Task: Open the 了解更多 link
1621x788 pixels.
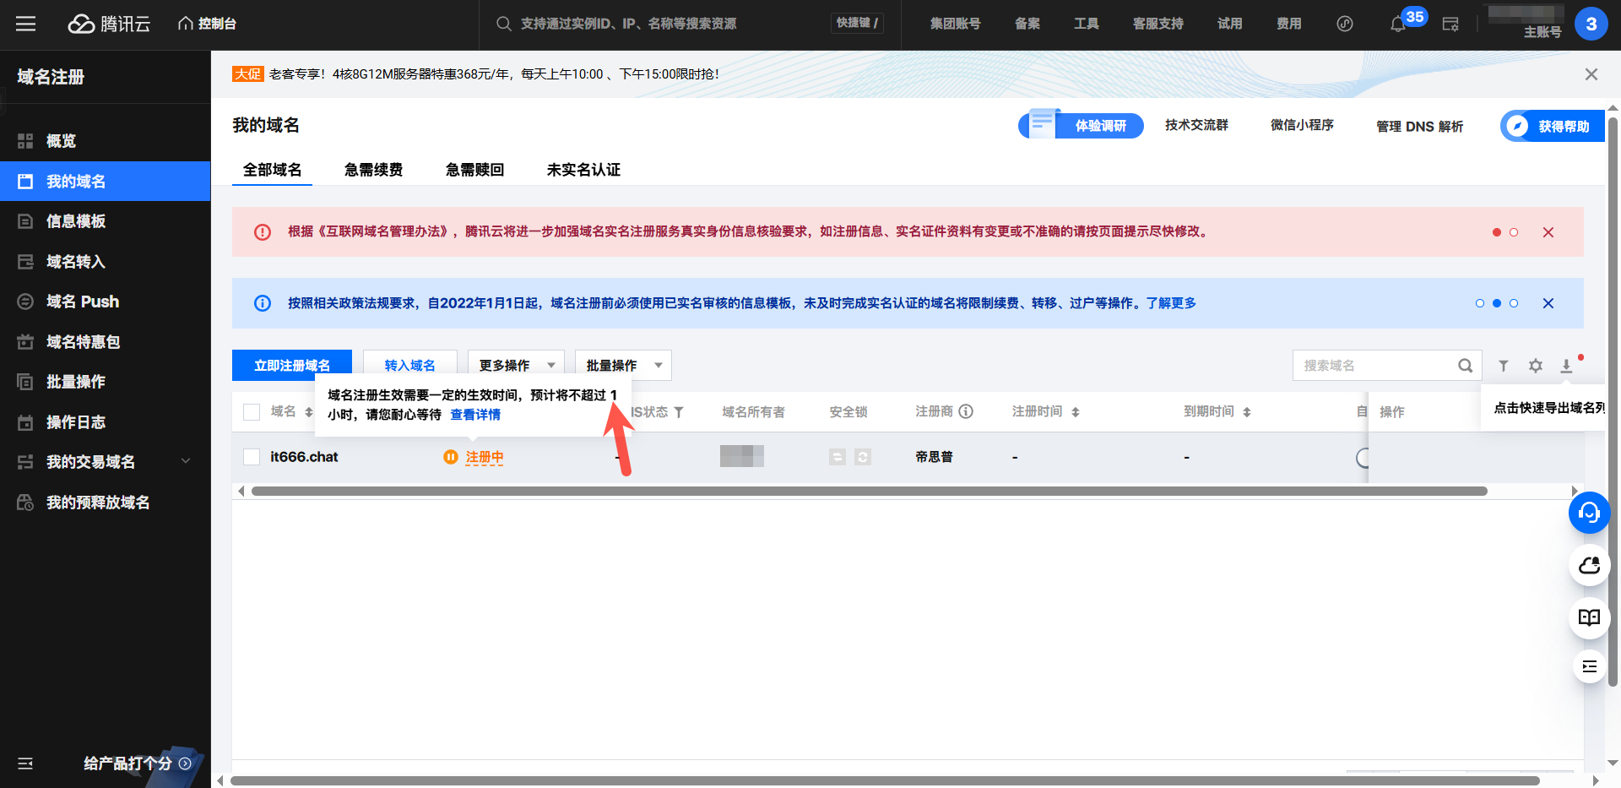Action: (1171, 303)
